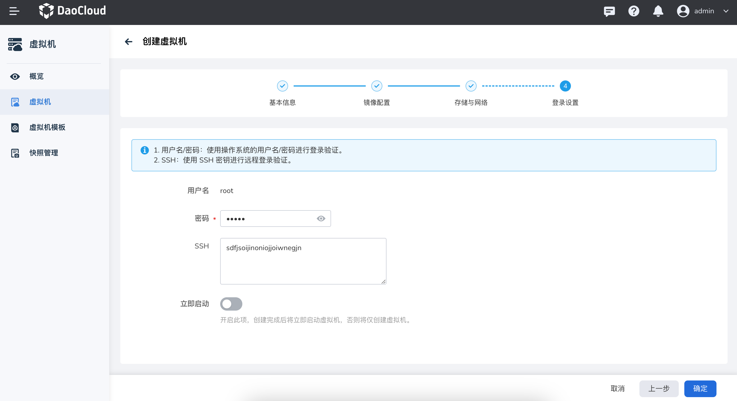Click inside the SSH key textarea
This screenshot has width=737, height=401.
[x=303, y=261]
